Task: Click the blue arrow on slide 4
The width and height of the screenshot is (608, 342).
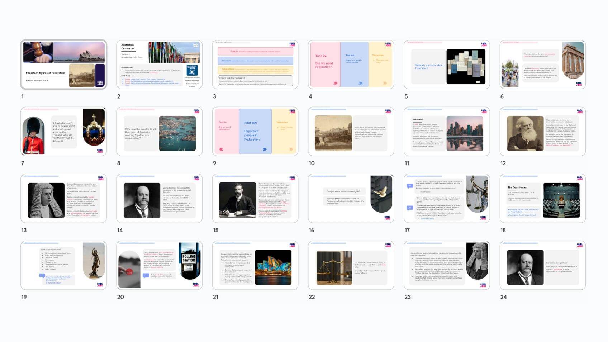Action: (x=360, y=83)
